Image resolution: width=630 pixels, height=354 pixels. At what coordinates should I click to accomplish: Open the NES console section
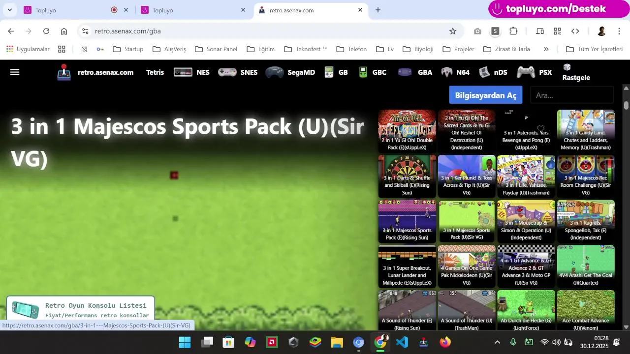click(191, 72)
